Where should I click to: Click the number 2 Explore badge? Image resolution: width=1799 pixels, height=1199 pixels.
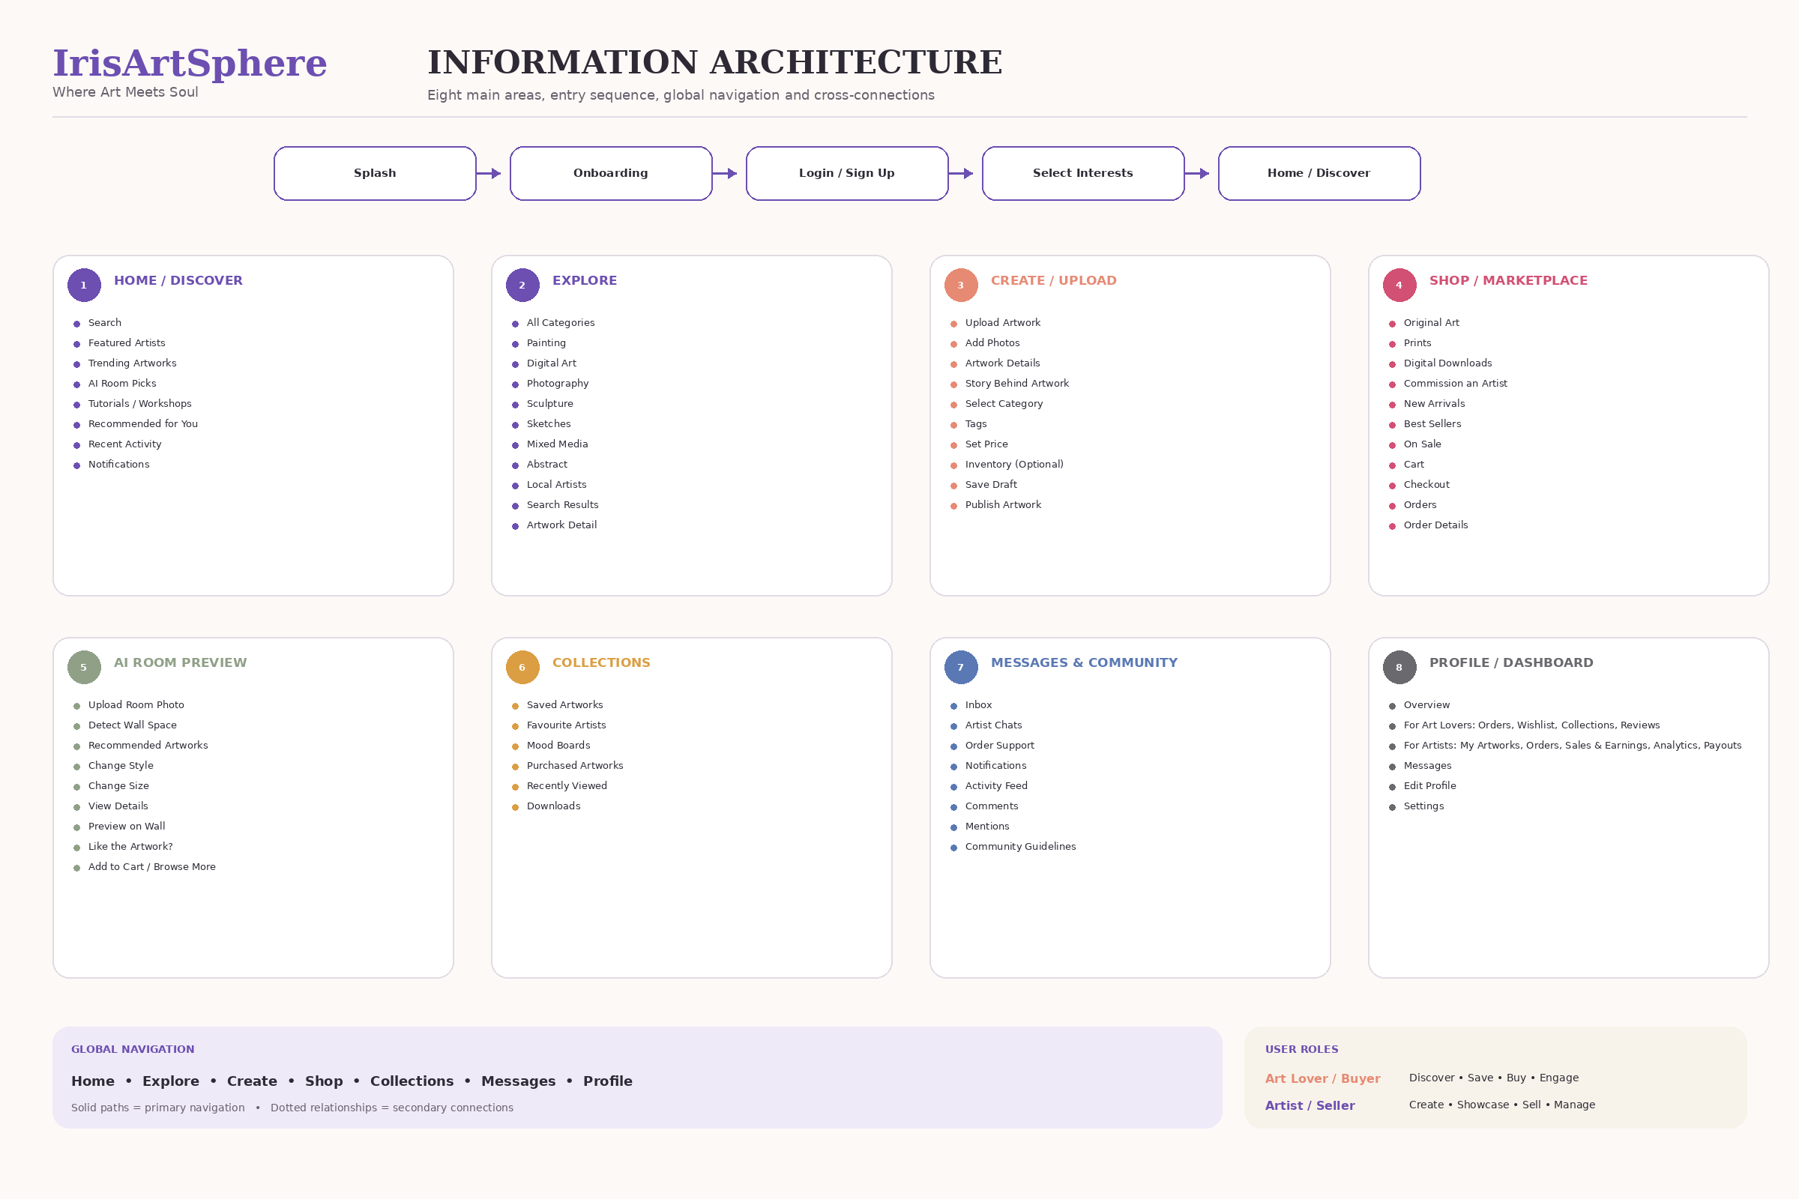pyautogui.click(x=522, y=286)
